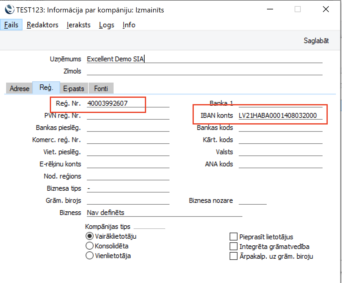
Task: Focus the PVN reģ. Nr. field
Action: pyautogui.click(x=128, y=116)
